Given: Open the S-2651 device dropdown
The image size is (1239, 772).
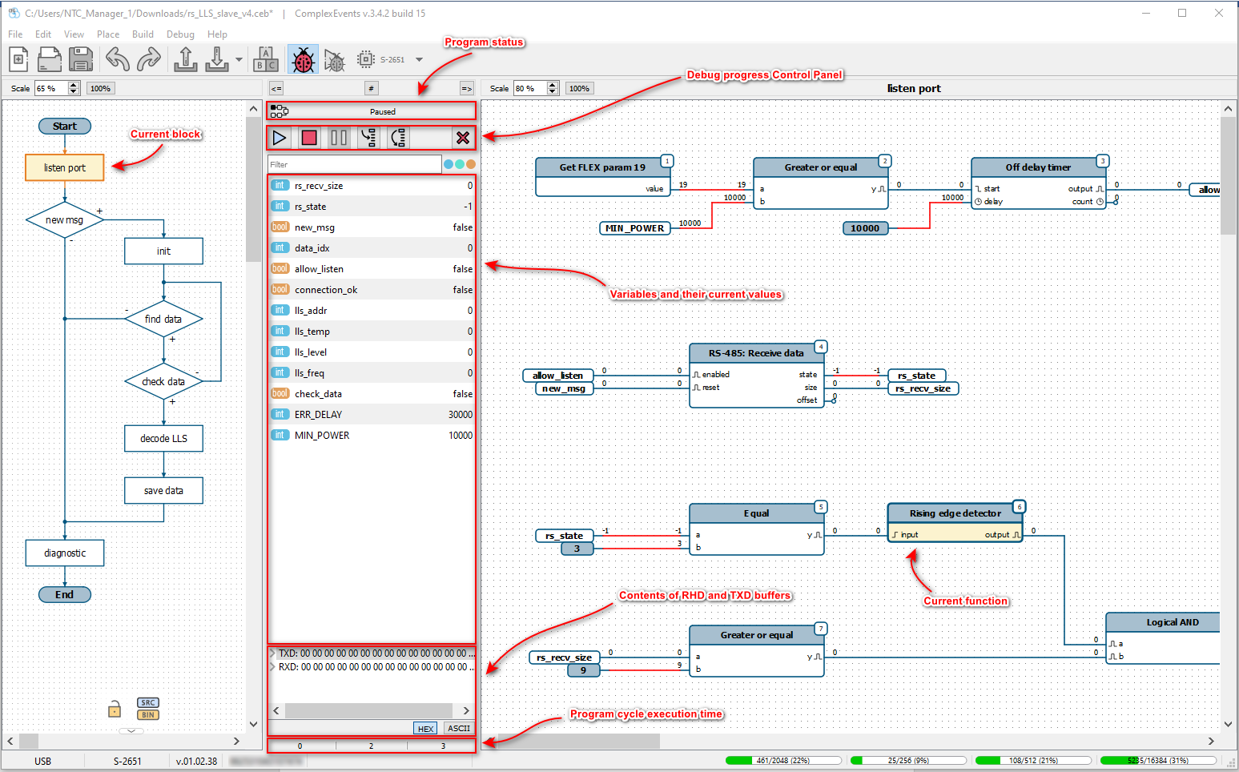Looking at the screenshot, I should [419, 60].
